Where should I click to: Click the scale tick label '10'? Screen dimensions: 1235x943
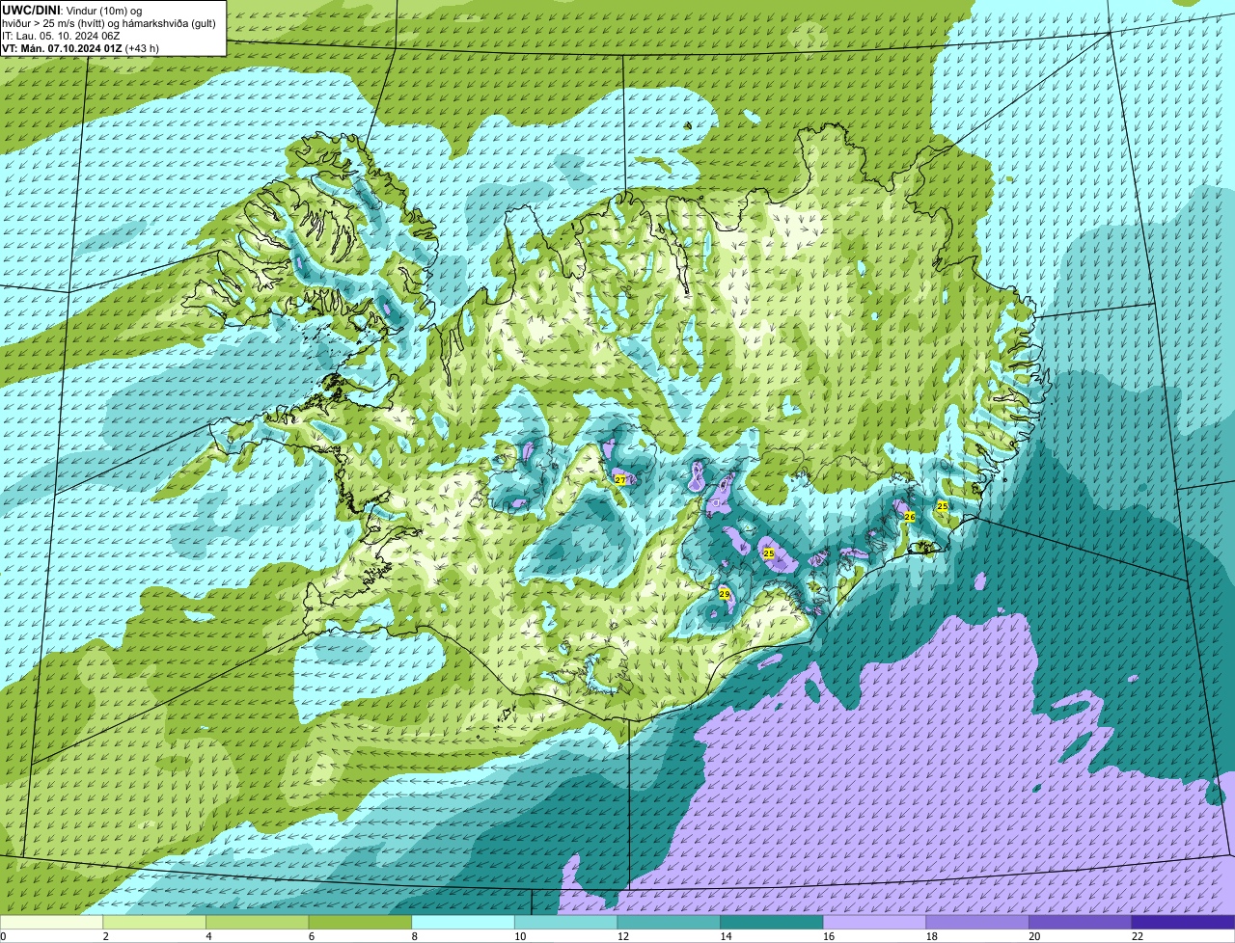[x=520, y=936]
